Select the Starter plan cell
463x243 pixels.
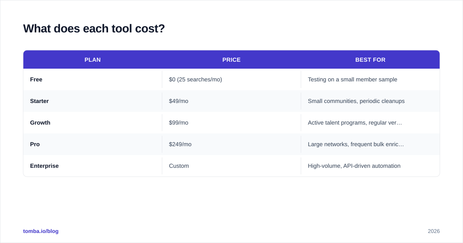pyautogui.click(x=93, y=101)
